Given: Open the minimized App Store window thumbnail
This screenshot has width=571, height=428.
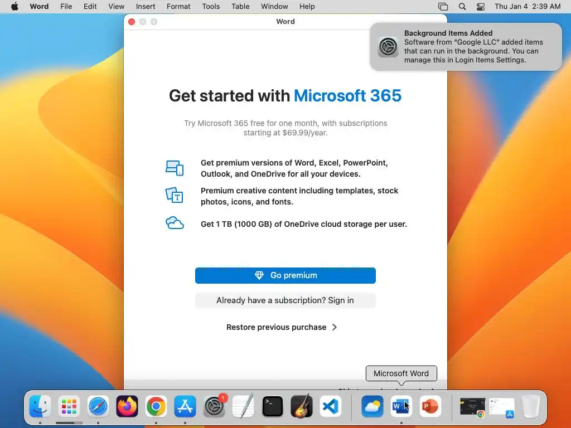Looking at the screenshot, I should [502, 407].
